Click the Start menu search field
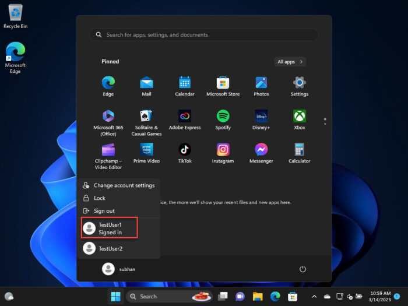 coord(204,35)
